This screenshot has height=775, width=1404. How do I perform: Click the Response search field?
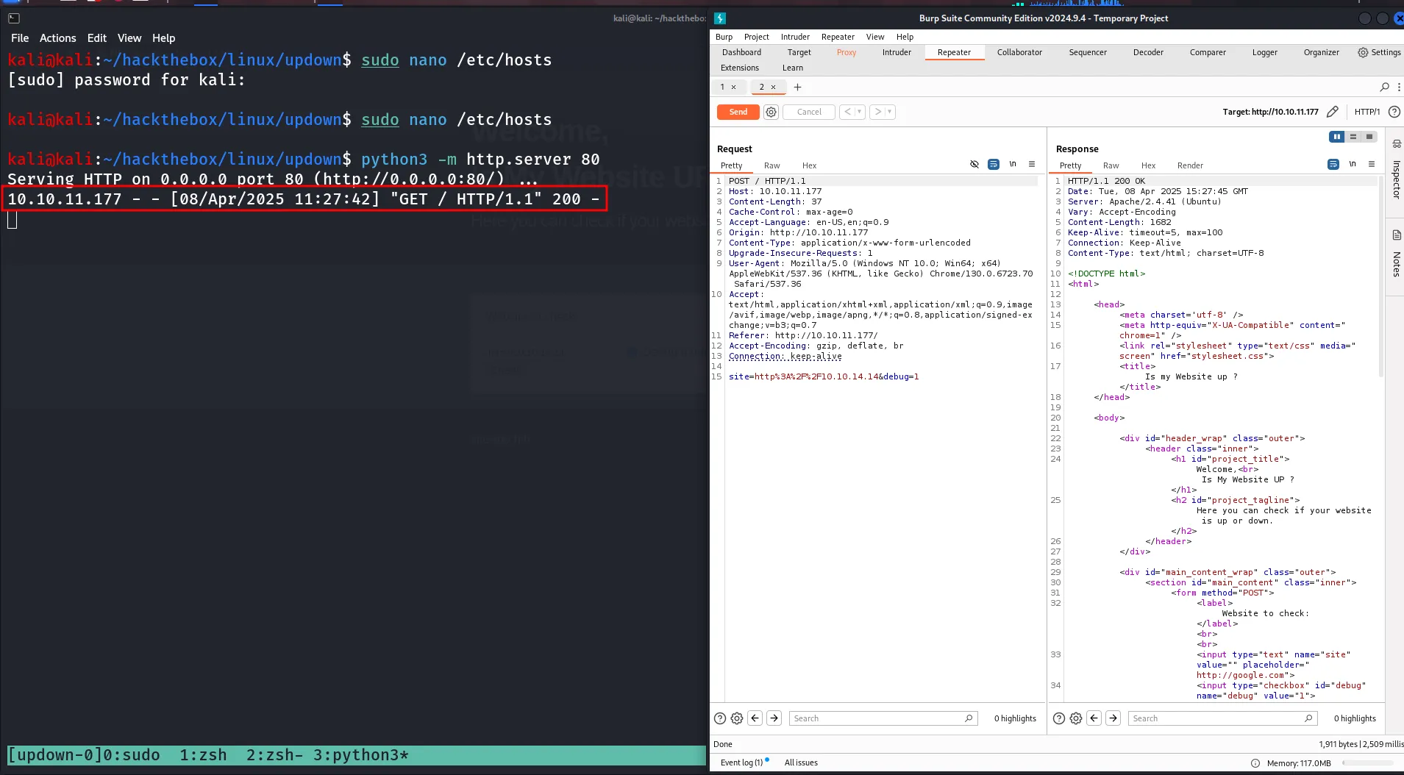(1222, 718)
